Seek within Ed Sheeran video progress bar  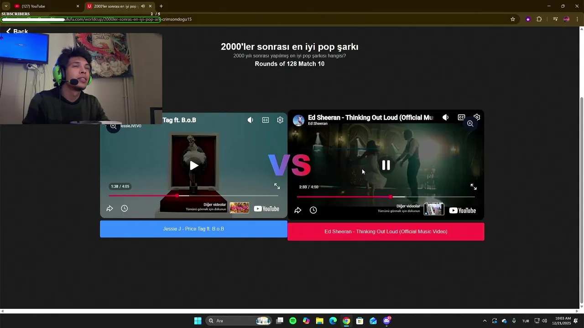click(x=386, y=197)
